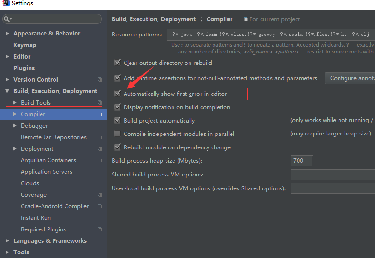Expand the Appearance & Behavior section
The image size is (375, 258).
click(x=7, y=34)
